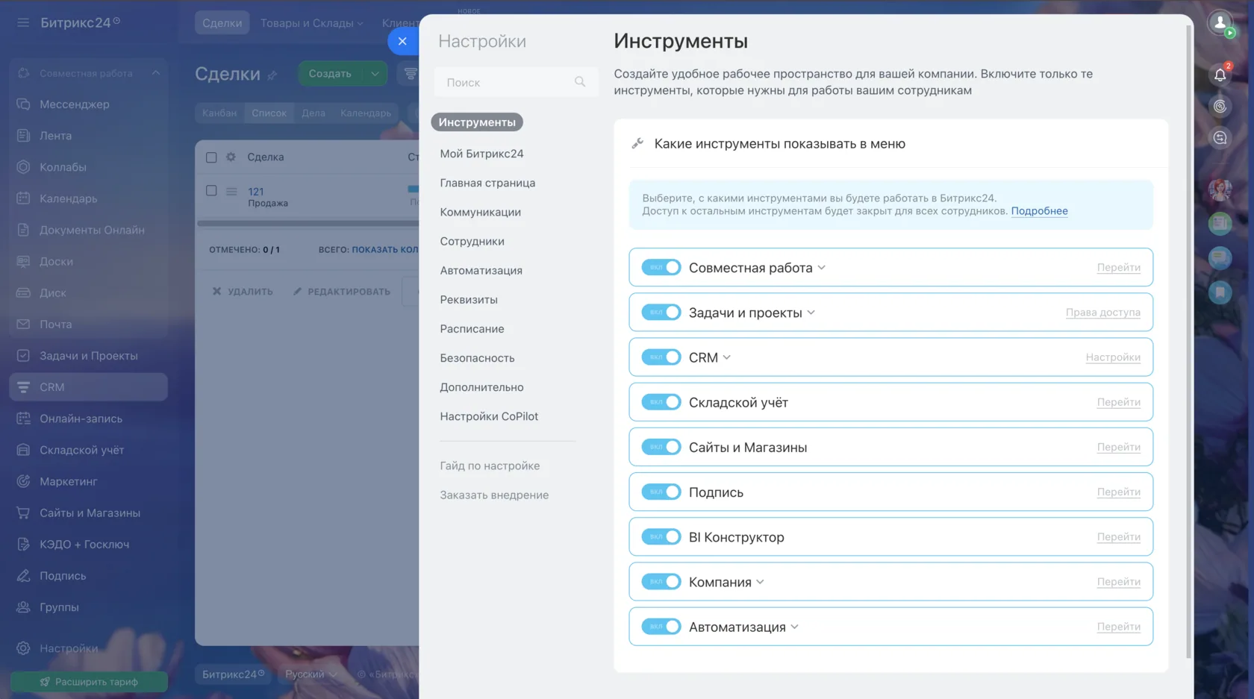The image size is (1254, 699).
Task: Toggle the Сайты и Магазины switch
Action: 661,447
